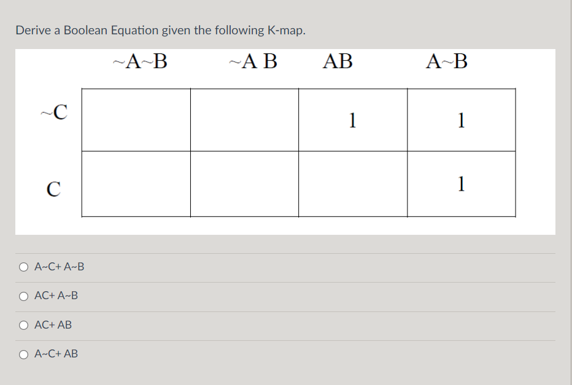The width and height of the screenshot is (572, 385).
Task: Select the A~C+ A~B answer option
Action: [59, 267]
